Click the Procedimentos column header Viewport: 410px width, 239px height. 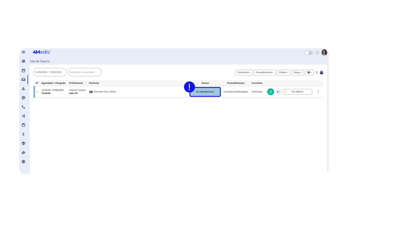pos(235,83)
